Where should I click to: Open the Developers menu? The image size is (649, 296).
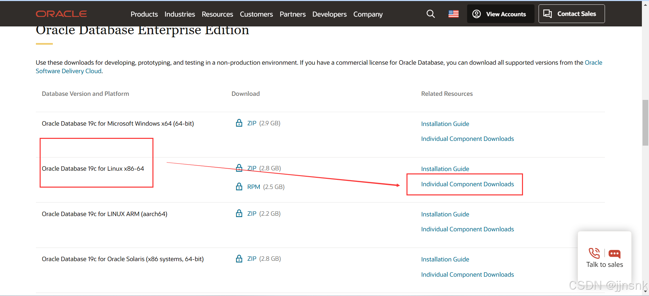point(330,14)
